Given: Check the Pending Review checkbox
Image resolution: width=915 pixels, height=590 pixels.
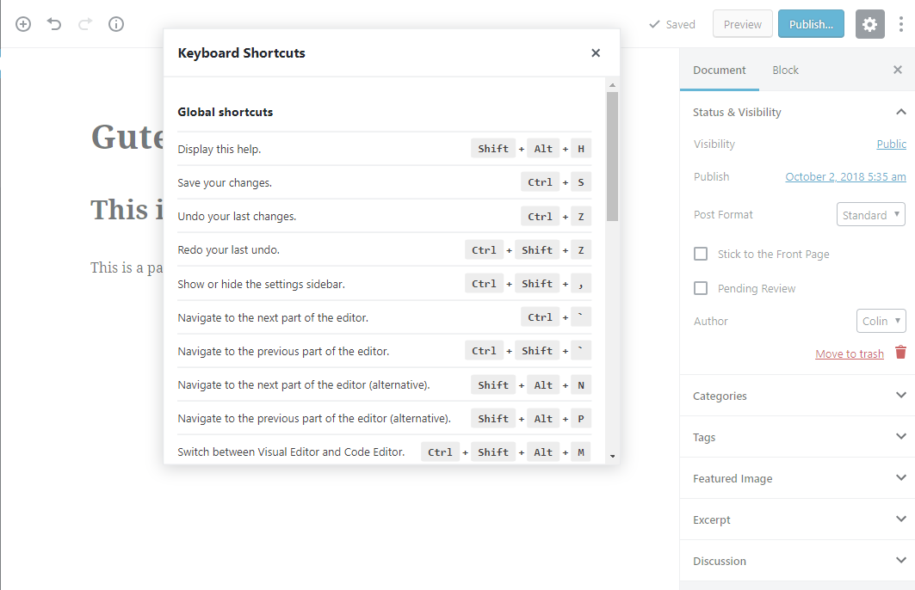Looking at the screenshot, I should pyautogui.click(x=701, y=289).
